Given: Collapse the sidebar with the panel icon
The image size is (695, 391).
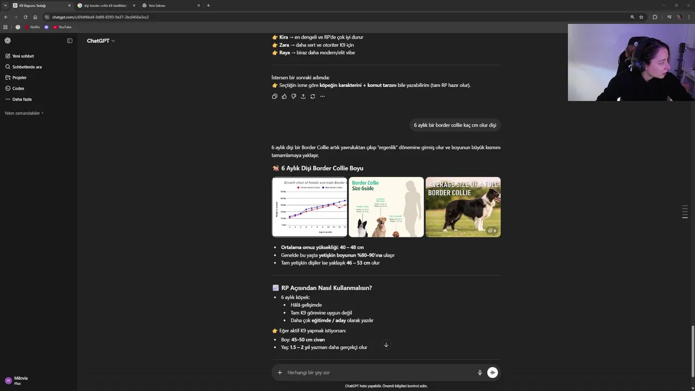Looking at the screenshot, I should pyautogui.click(x=69, y=41).
